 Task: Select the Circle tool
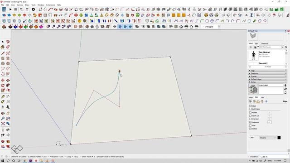click(3, 63)
